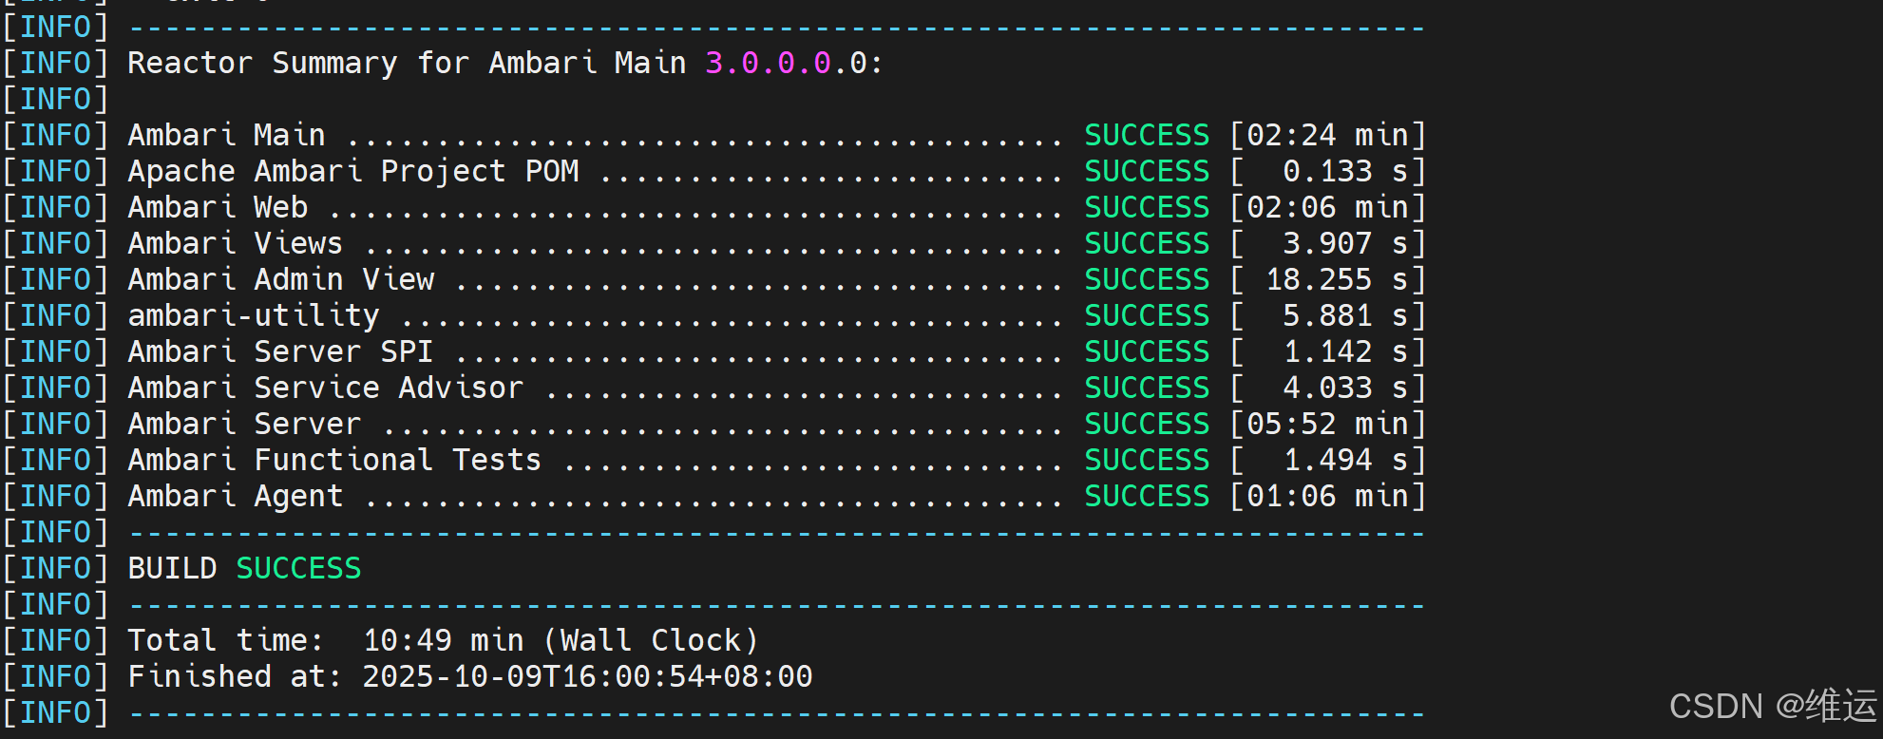Click 'Apache Ambari Project POM' module name
The image size is (1883, 739).
coord(353,172)
